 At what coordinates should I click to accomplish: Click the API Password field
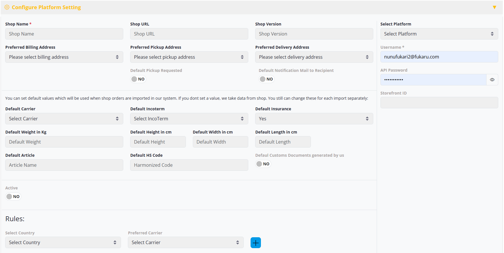pos(433,80)
